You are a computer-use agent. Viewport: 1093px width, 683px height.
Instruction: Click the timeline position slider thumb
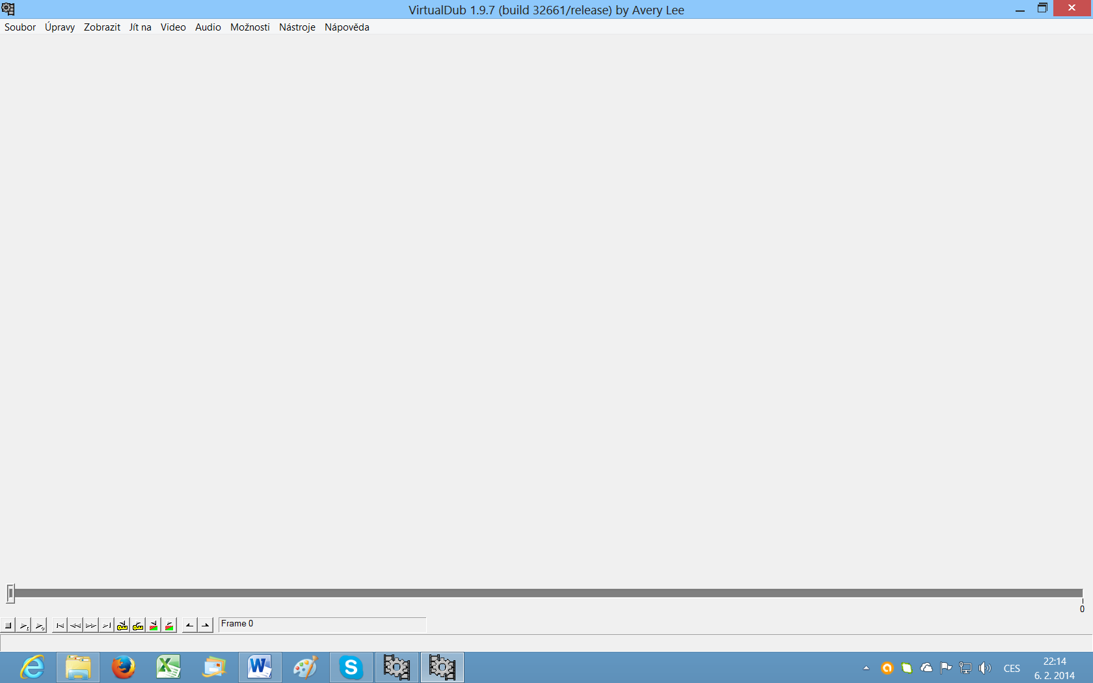10,593
